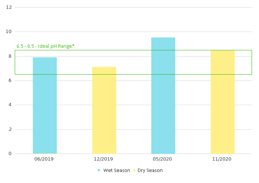The height and width of the screenshot is (183, 259).
Task: Select the y-axis tick label 6
Action: [x=10, y=80]
